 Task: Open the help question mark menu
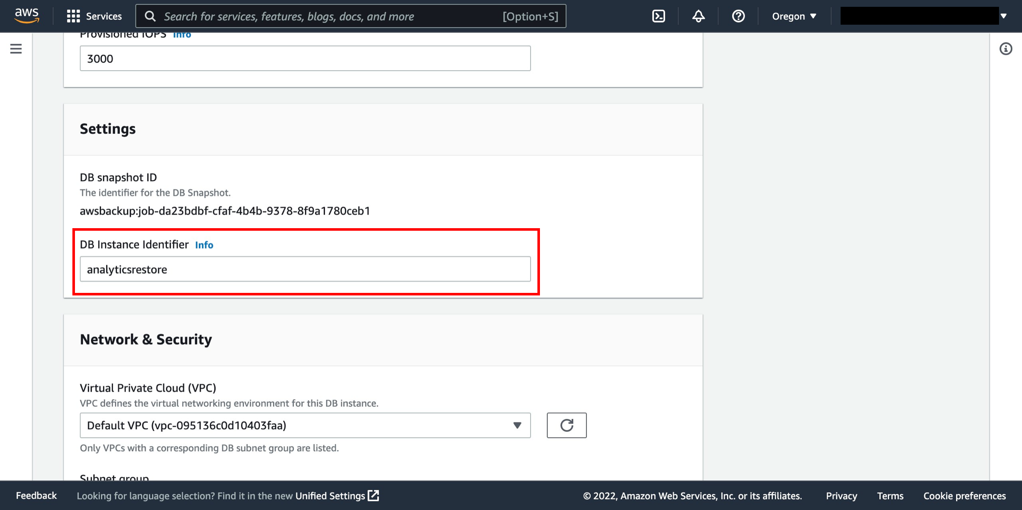click(738, 16)
